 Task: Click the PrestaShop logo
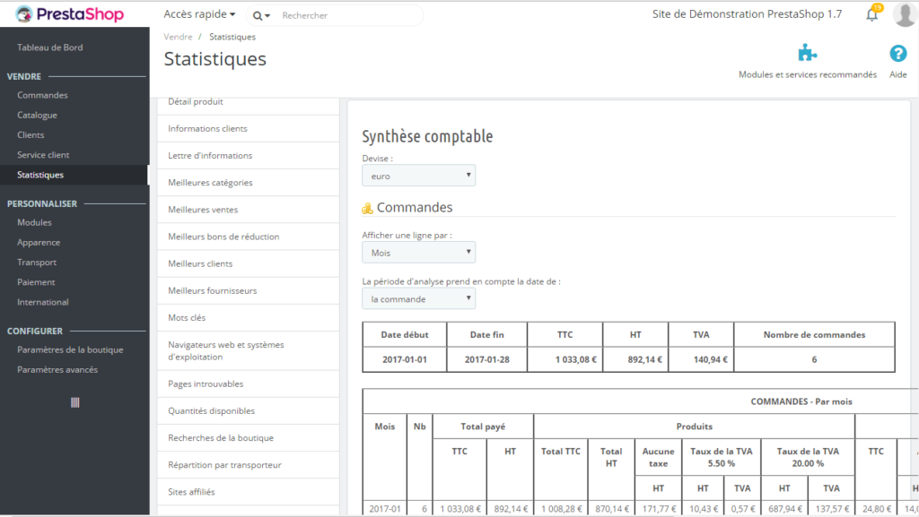tap(70, 14)
